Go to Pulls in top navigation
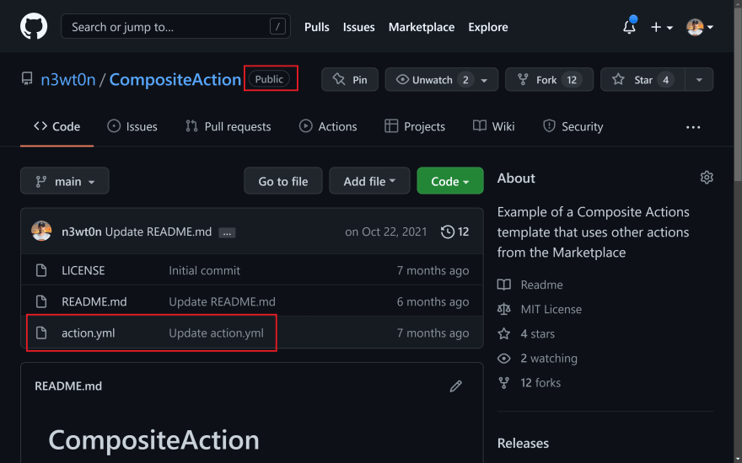 (x=316, y=27)
